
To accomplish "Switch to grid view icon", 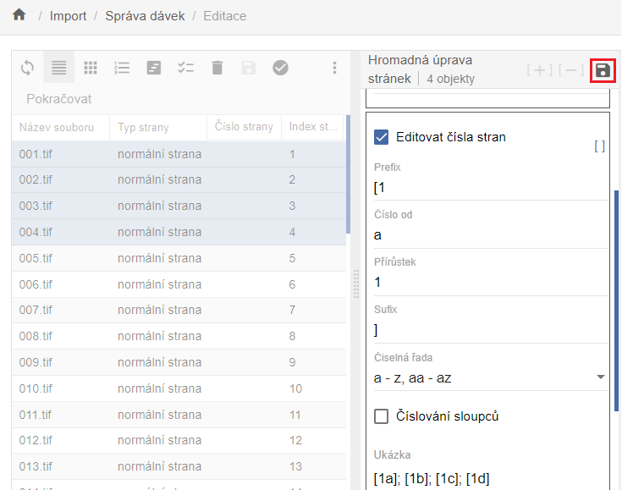I will 91,68.
